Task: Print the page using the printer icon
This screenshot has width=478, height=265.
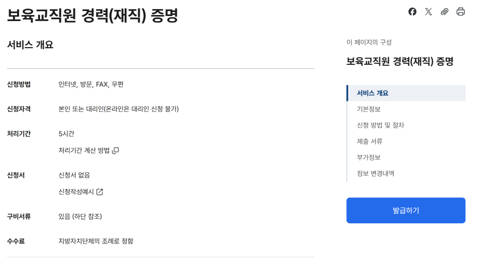Action: click(x=460, y=12)
